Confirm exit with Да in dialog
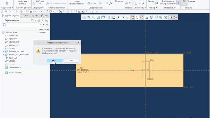Image resolution: width=210 pixels, height=118 pixels. tap(54, 61)
